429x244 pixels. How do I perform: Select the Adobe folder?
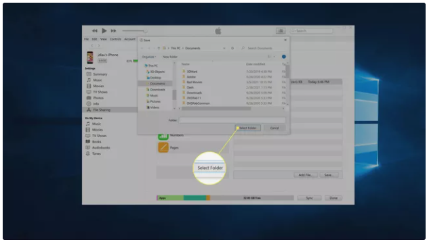[189, 77]
